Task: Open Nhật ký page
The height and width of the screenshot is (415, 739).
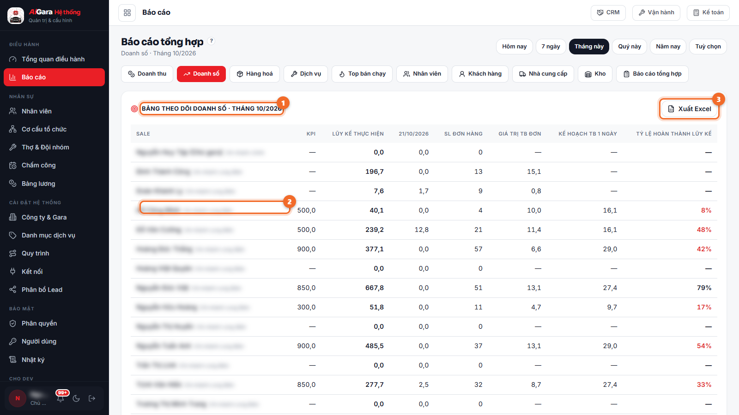Action: 54,360
